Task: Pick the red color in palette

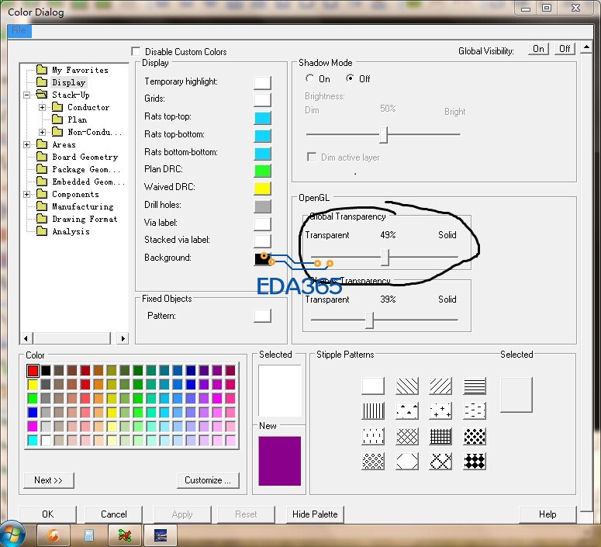Action: coord(33,371)
